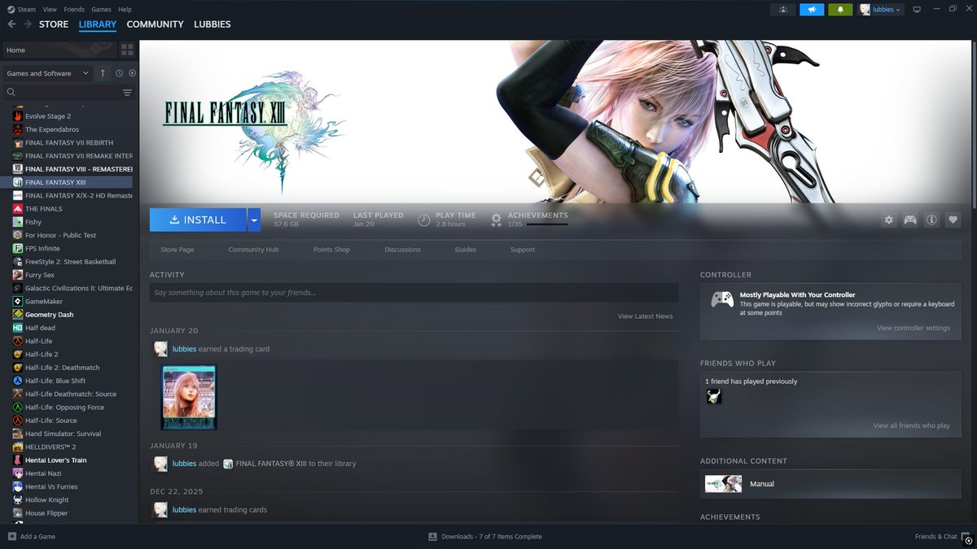Open the Guides link
The width and height of the screenshot is (977, 549).
tap(466, 250)
